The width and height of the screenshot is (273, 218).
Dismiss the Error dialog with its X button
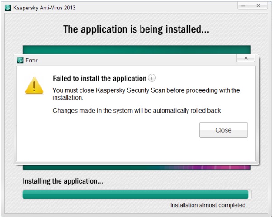pos(246,58)
